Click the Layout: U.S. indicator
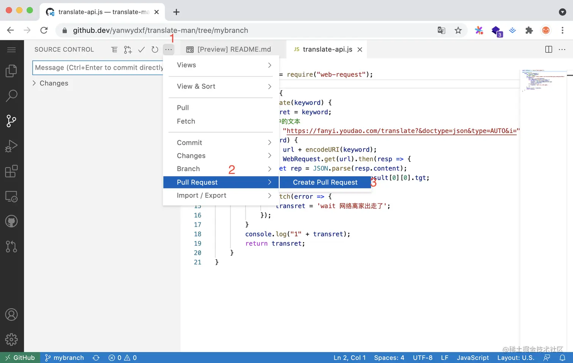Screen dimensions: 573x363 [x=515, y=358]
